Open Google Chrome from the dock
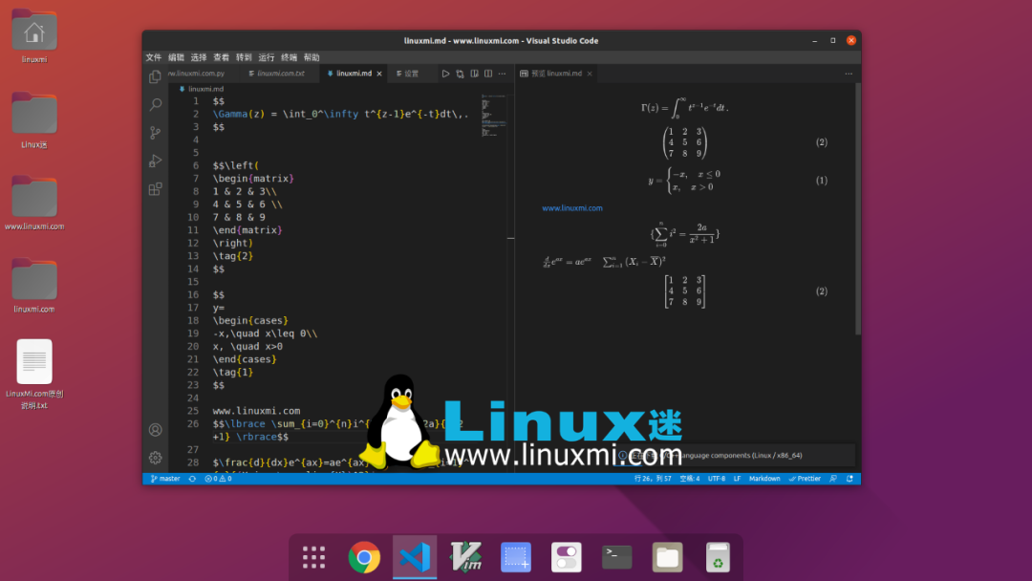Image resolution: width=1032 pixels, height=581 pixels. 364,557
